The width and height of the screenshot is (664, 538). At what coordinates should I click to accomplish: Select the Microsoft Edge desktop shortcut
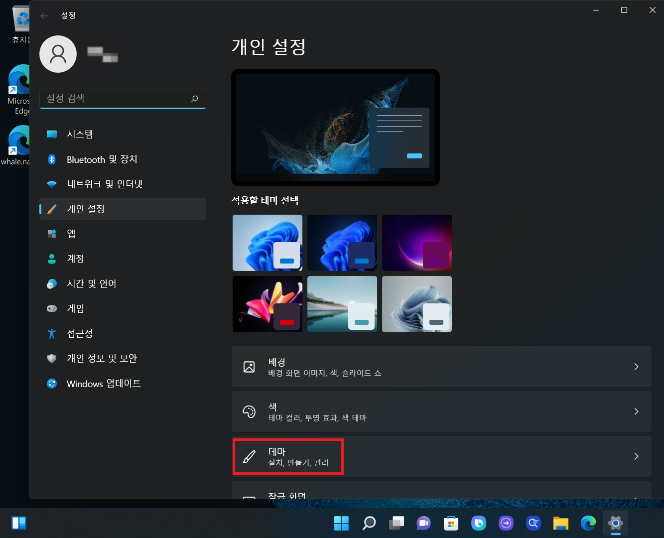(x=19, y=90)
